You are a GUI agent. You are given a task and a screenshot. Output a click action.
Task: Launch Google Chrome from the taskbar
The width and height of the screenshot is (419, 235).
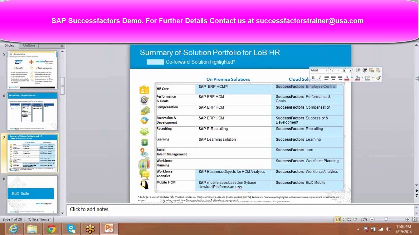pos(51,229)
